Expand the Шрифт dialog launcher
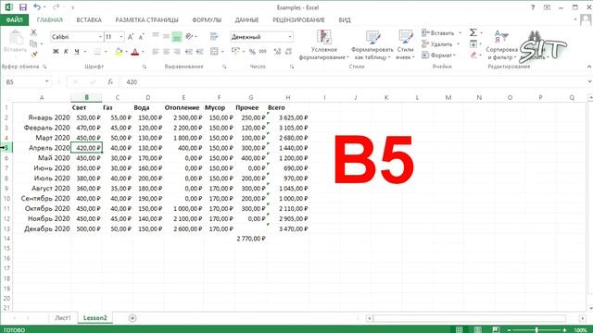The image size is (593, 333). 145,67
